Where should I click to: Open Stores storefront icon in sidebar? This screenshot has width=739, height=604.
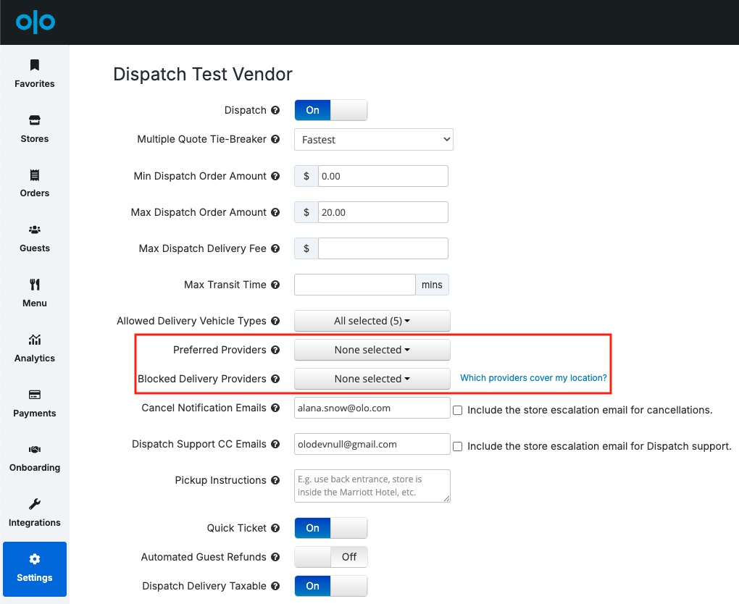pos(34,120)
